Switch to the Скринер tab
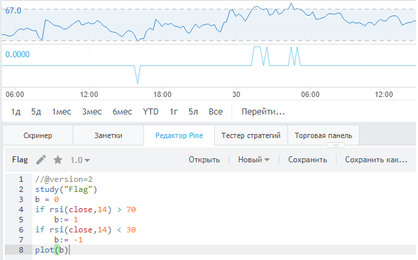 point(38,135)
